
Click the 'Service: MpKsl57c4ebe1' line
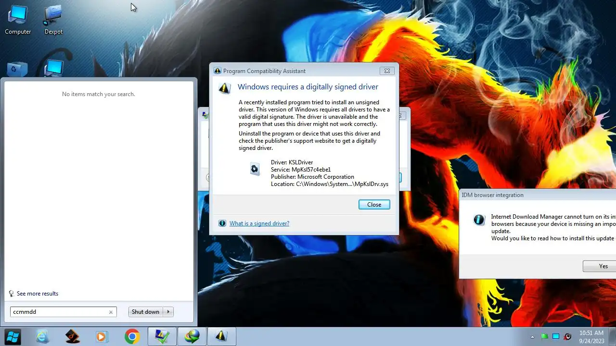[x=301, y=170]
